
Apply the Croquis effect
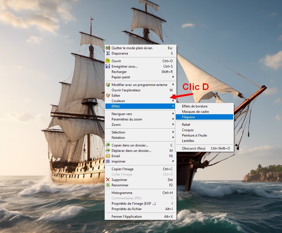point(205,130)
